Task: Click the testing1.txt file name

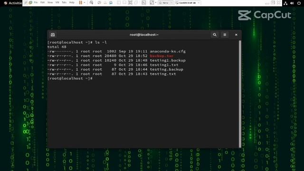Action: tap(164, 65)
